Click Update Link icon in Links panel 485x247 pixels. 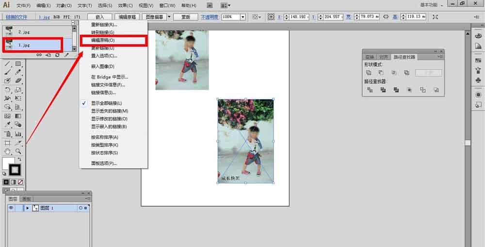[x=57, y=55]
